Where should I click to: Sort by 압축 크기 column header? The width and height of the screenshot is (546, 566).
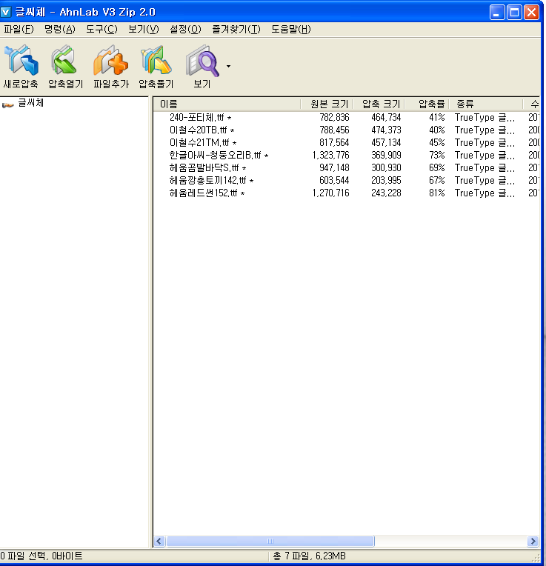(379, 104)
